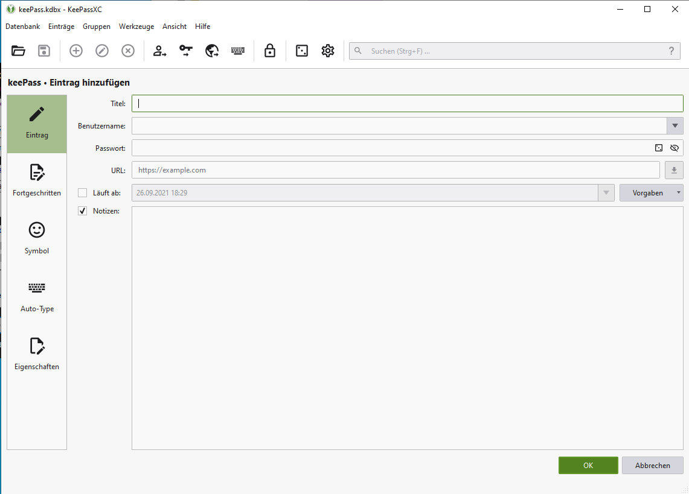
Task: Open the expiry date dropdown arrow
Action: coord(606,193)
